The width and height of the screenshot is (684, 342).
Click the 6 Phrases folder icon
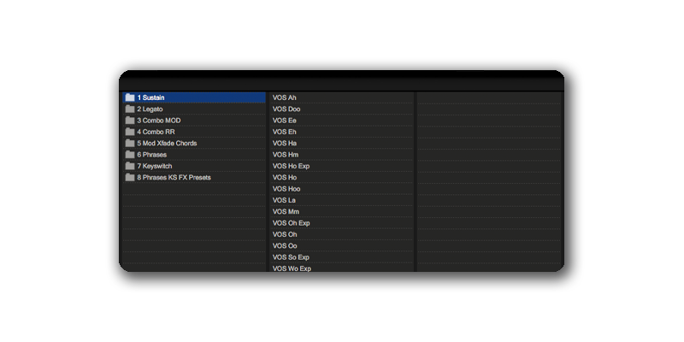tap(130, 155)
